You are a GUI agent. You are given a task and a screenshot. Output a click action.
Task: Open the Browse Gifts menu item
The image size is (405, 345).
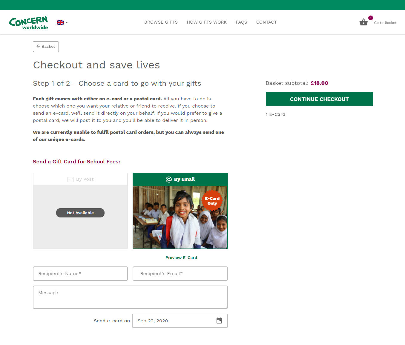tap(161, 22)
